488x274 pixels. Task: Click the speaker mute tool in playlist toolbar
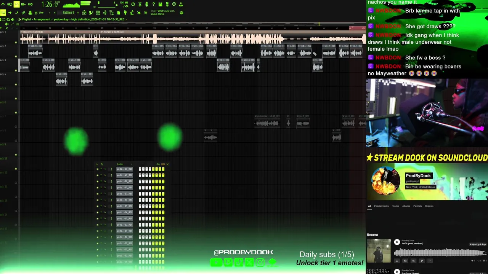click(13, 19)
